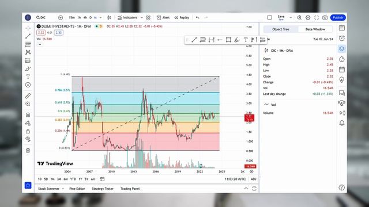Toggle hide all drawings eye icon
369x207 pixels.
click(28, 139)
